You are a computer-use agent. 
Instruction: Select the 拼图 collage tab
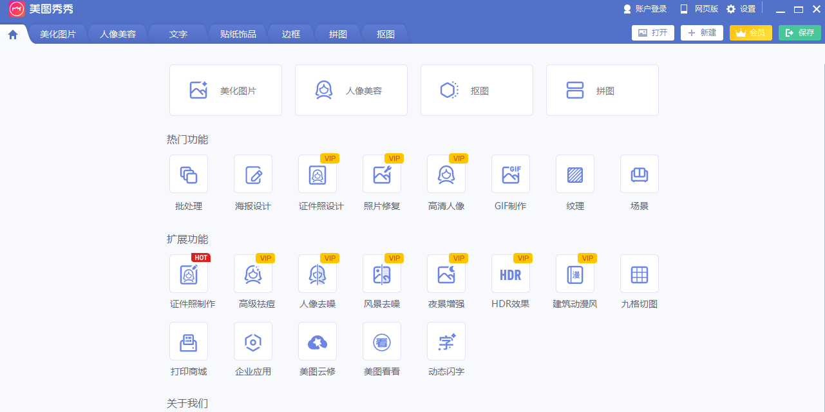pos(338,34)
